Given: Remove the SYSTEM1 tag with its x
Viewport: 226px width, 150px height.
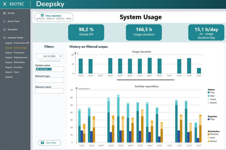Looking at the screenshot, I should [x=50, y=69].
